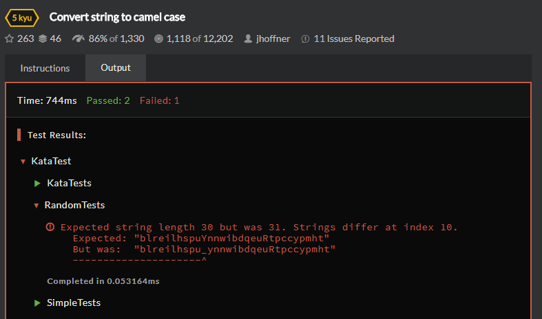Click the star icon next to 263
Screen dimensions: 542x319
(10, 38)
